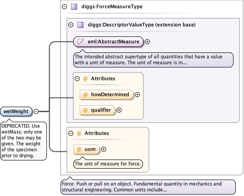244x196 pixels.
Task: Expand the howDetermined attribute
Action: tap(137, 94)
